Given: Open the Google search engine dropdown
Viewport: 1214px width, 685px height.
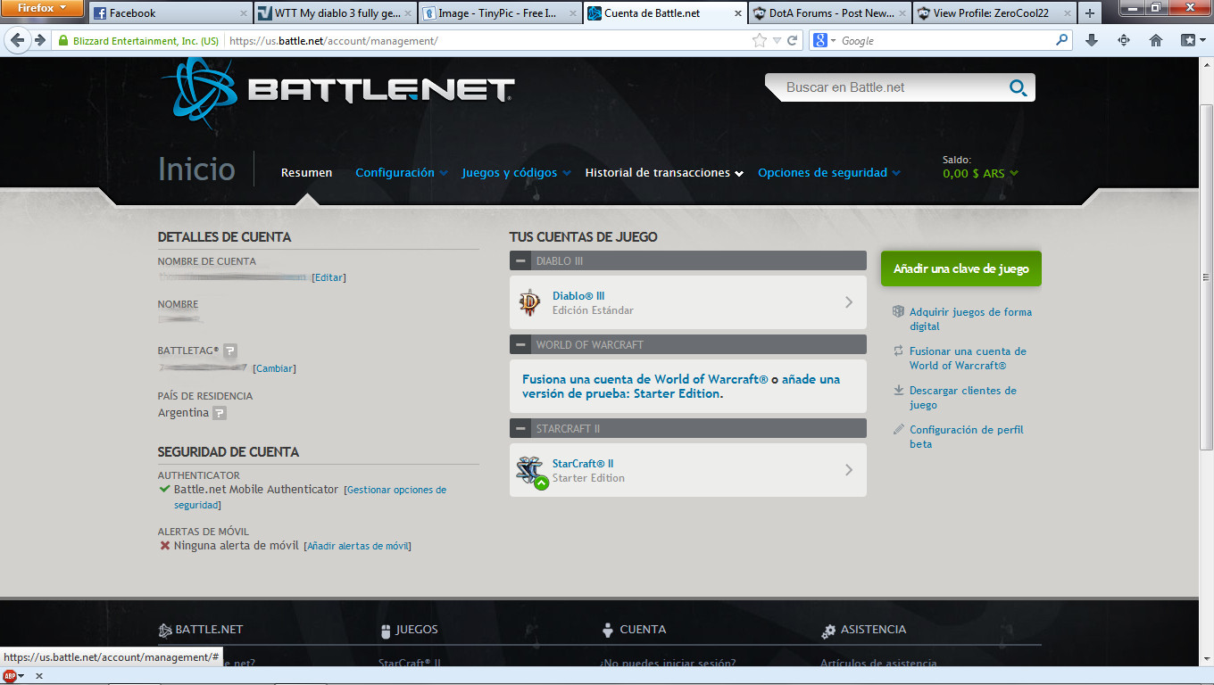Looking at the screenshot, I should click(x=823, y=40).
